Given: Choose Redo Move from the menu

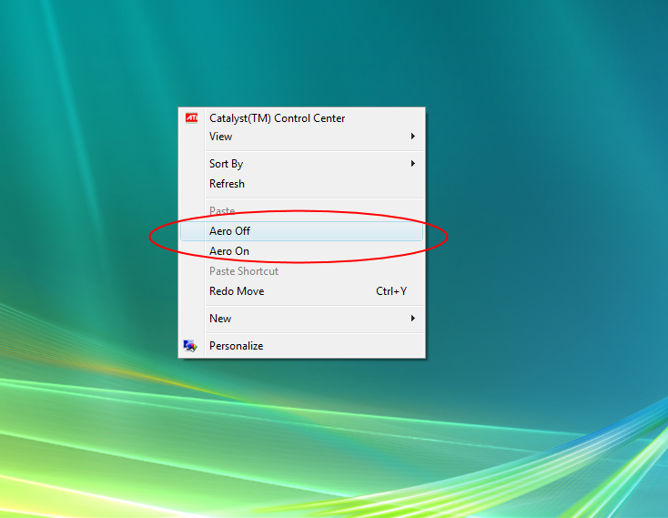Looking at the screenshot, I should [x=301, y=291].
